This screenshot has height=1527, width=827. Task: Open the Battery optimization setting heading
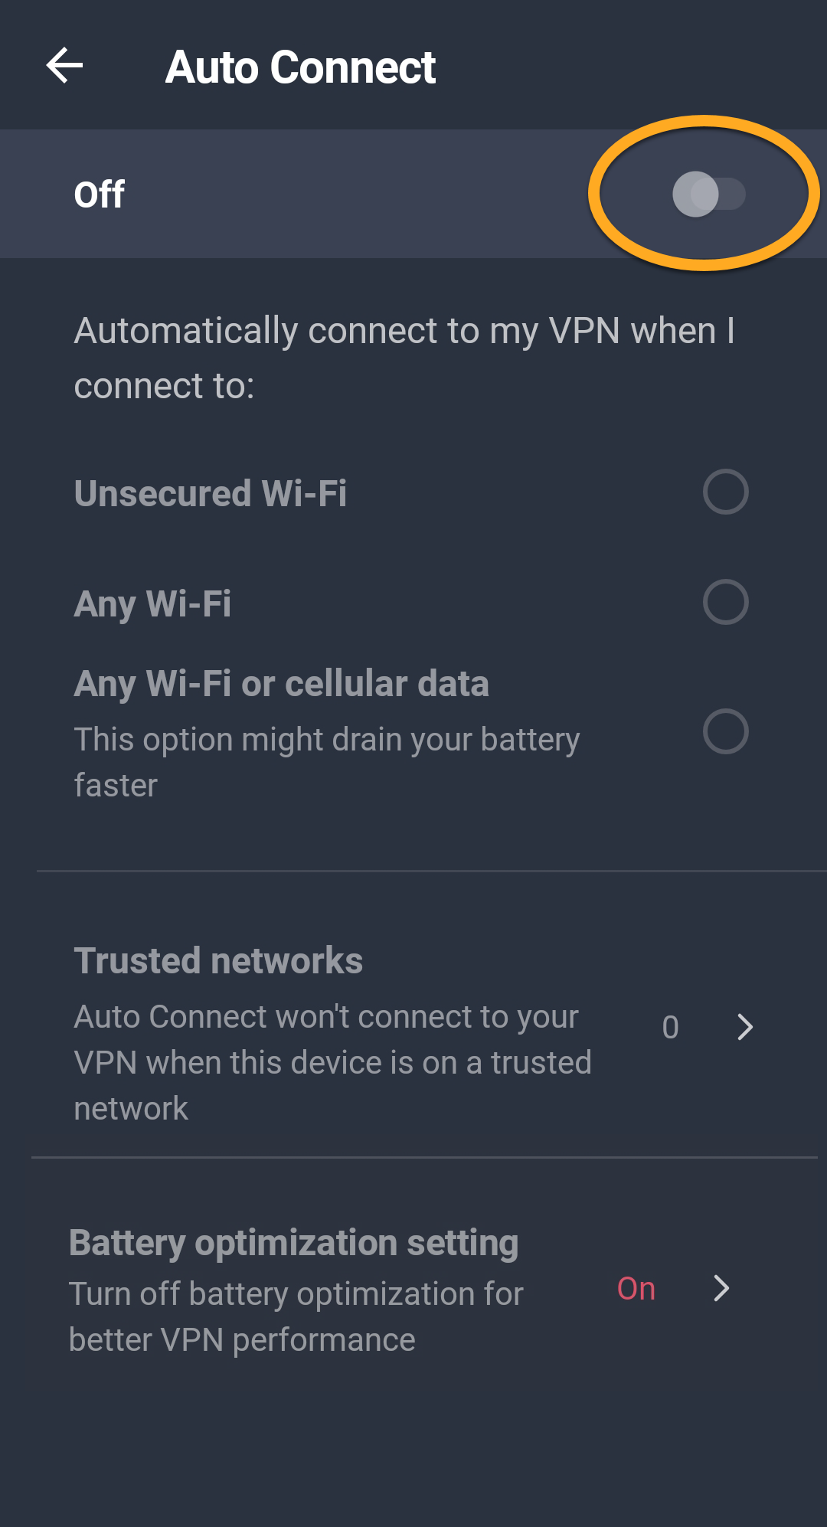(293, 1242)
